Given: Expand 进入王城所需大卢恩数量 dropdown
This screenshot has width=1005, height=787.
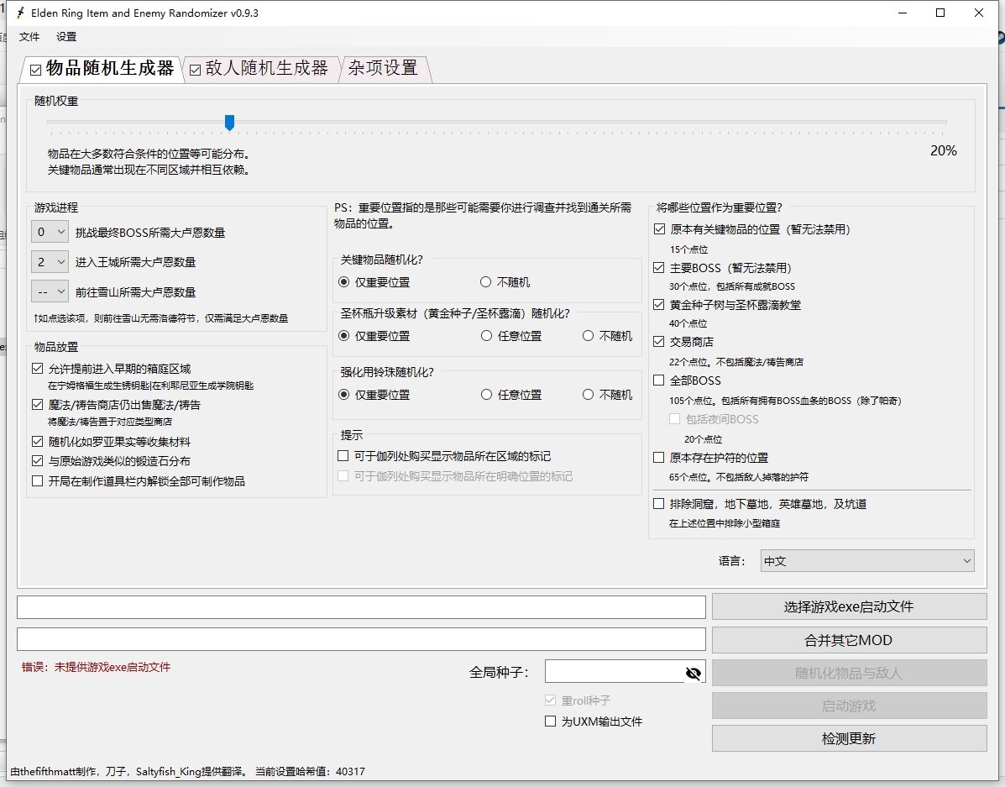Looking at the screenshot, I should [x=50, y=262].
